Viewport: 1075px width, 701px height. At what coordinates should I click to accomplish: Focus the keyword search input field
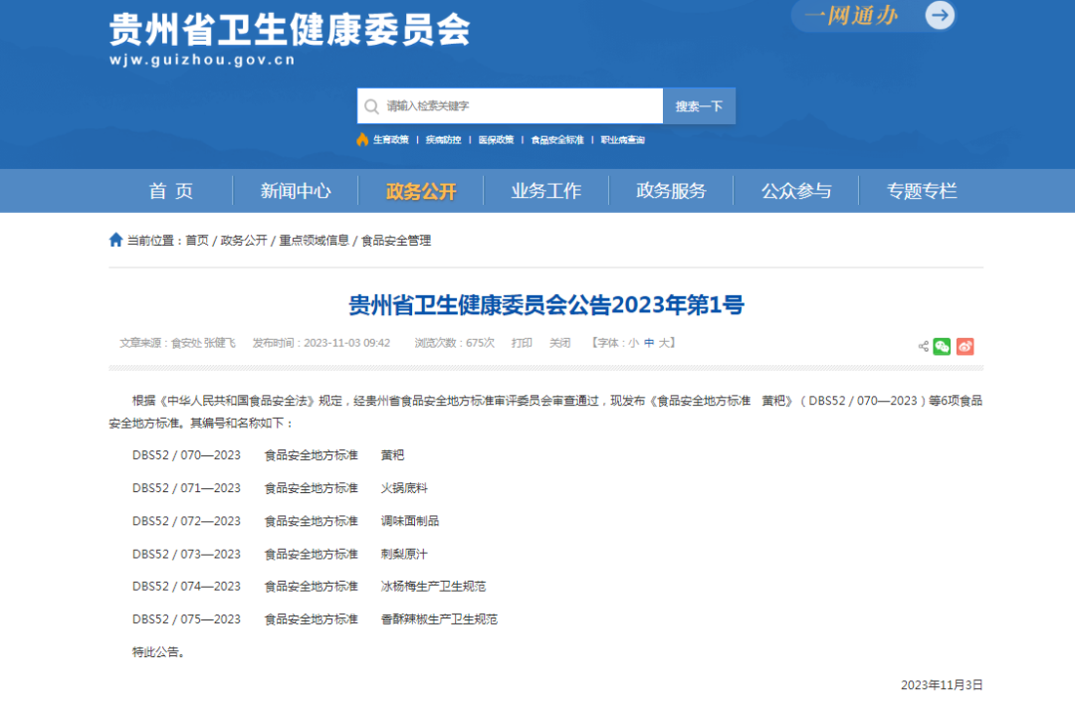pyautogui.click(x=518, y=106)
